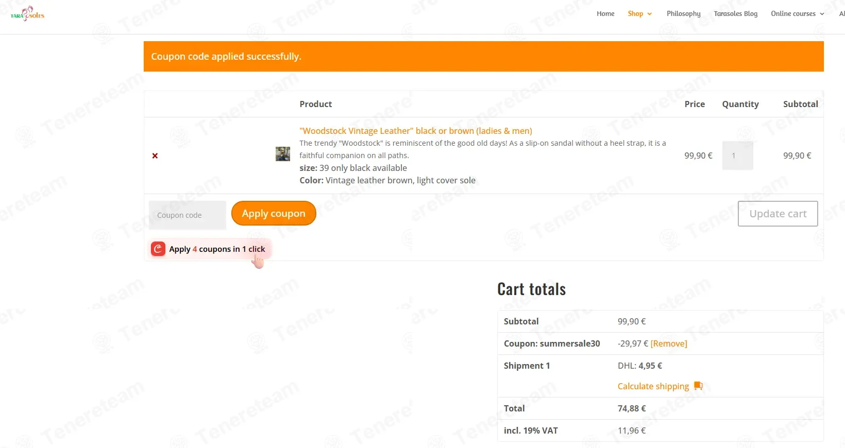Click the coupon extension red icon

pos(158,249)
